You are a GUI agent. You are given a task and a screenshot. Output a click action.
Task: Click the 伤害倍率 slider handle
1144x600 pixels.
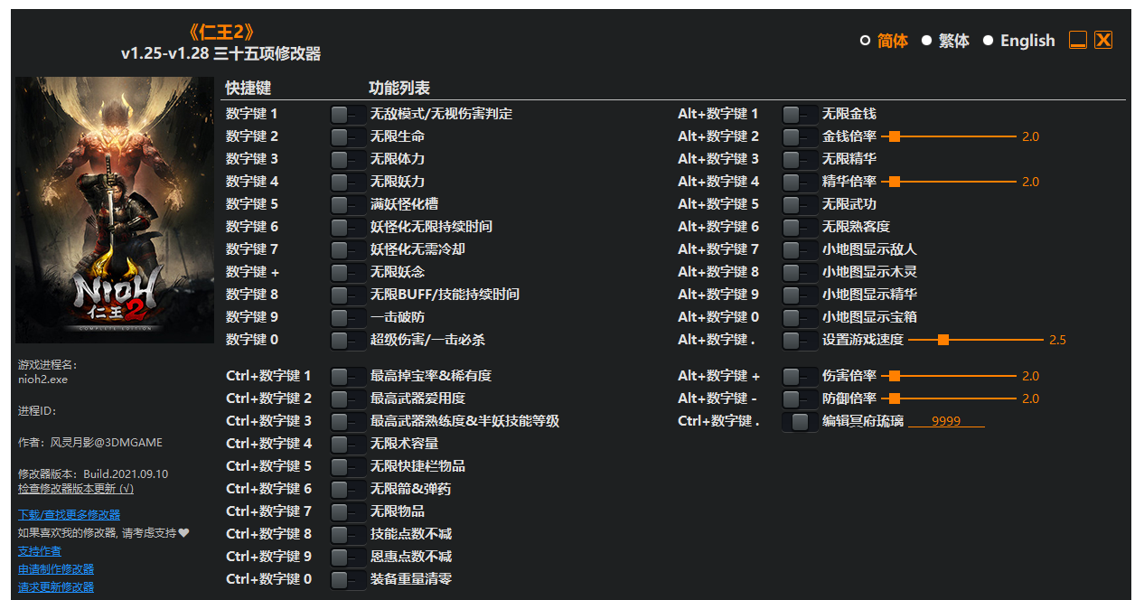895,376
